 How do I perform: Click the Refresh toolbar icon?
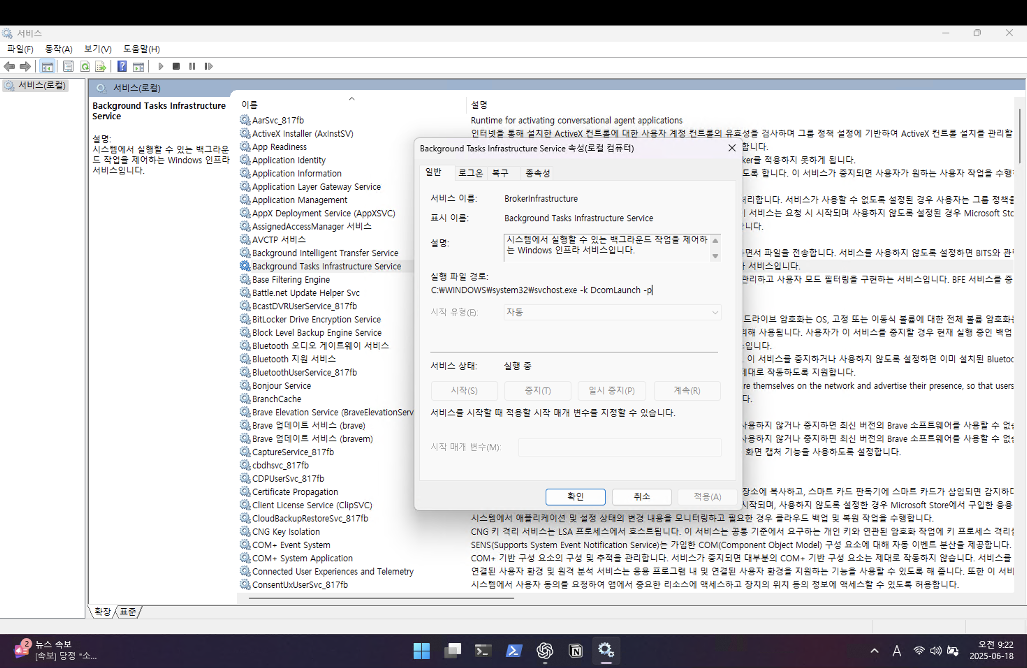point(85,66)
